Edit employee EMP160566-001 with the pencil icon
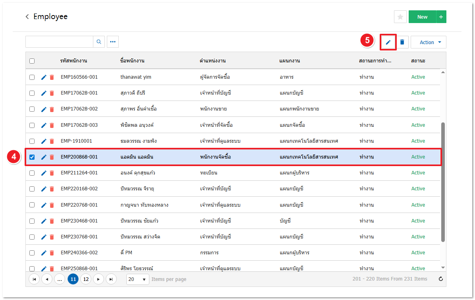The image size is (475, 300). [x=44, y=77]
